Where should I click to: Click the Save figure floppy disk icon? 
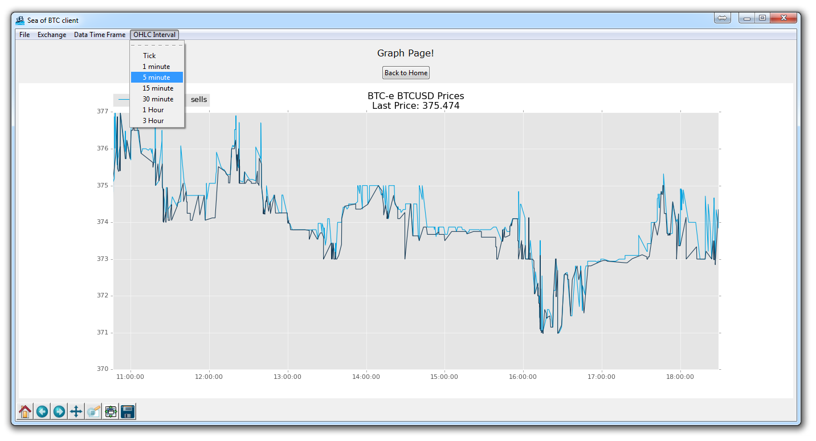(127, 411)
